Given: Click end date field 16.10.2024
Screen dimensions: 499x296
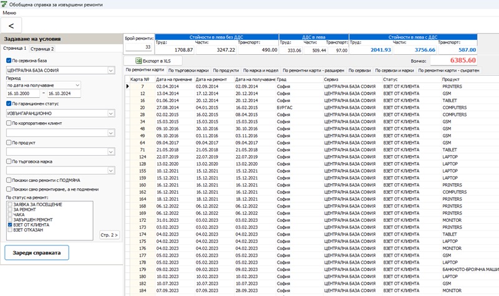Looking at the screenshot, I should [64, 93].
